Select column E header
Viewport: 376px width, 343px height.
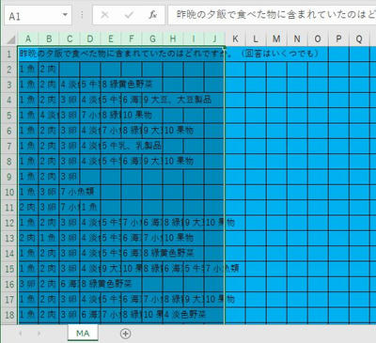(111, 39)
